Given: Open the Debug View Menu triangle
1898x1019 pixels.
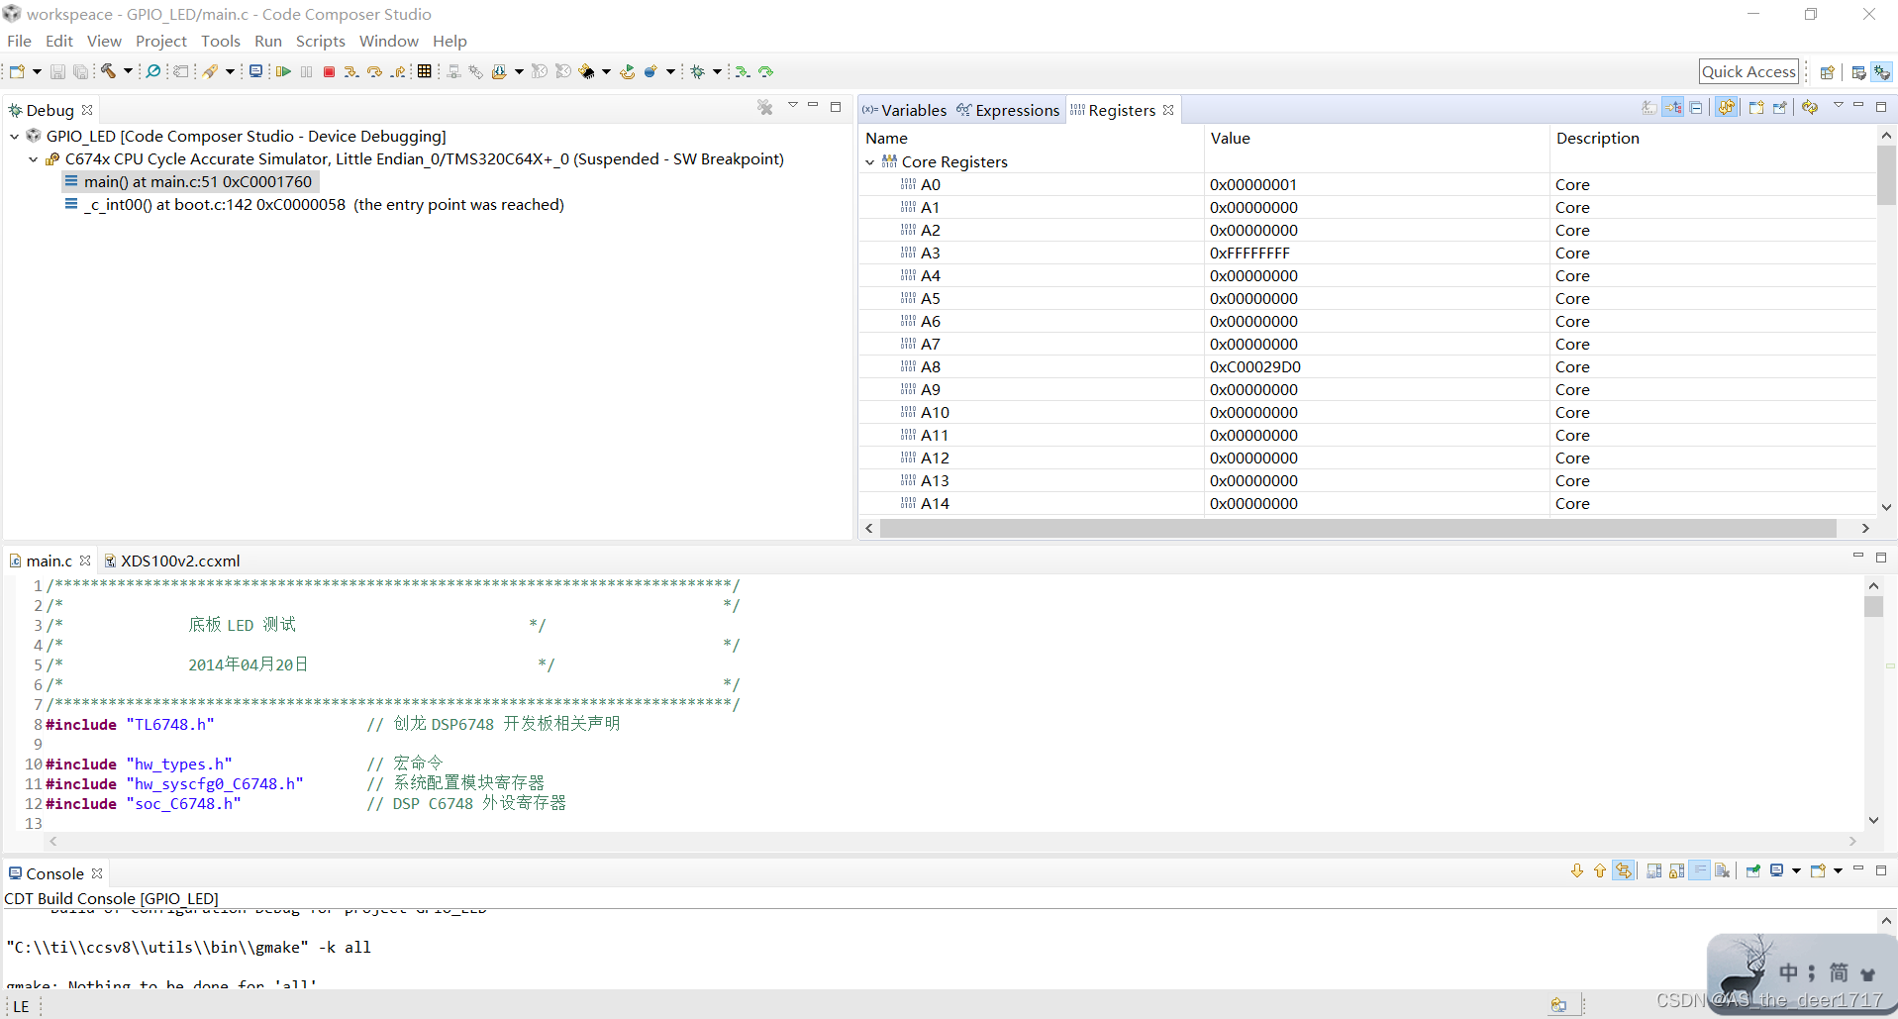Looking at the screenshot, I should click(793, 105).
